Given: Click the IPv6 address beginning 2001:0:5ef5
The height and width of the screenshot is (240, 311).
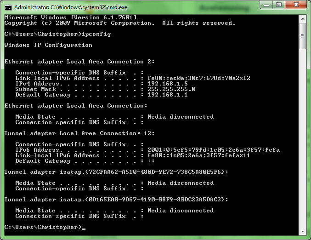Looking at the screenshot, I should point(214,150).
